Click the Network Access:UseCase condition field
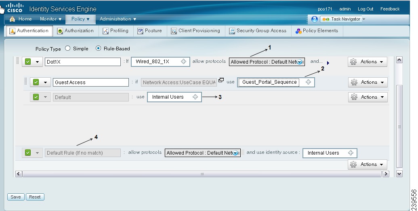This screenshot has width=418, height=211. click(x=179, y=83)
